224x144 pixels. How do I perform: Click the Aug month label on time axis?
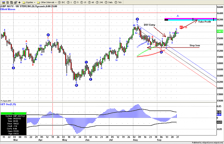pos(135,140)
